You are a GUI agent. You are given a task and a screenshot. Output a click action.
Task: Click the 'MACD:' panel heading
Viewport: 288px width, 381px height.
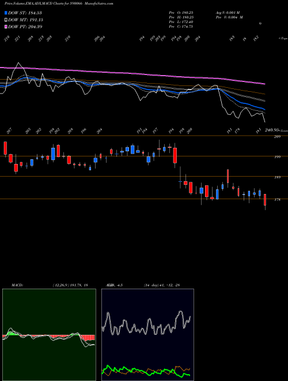tap(17, 285)
